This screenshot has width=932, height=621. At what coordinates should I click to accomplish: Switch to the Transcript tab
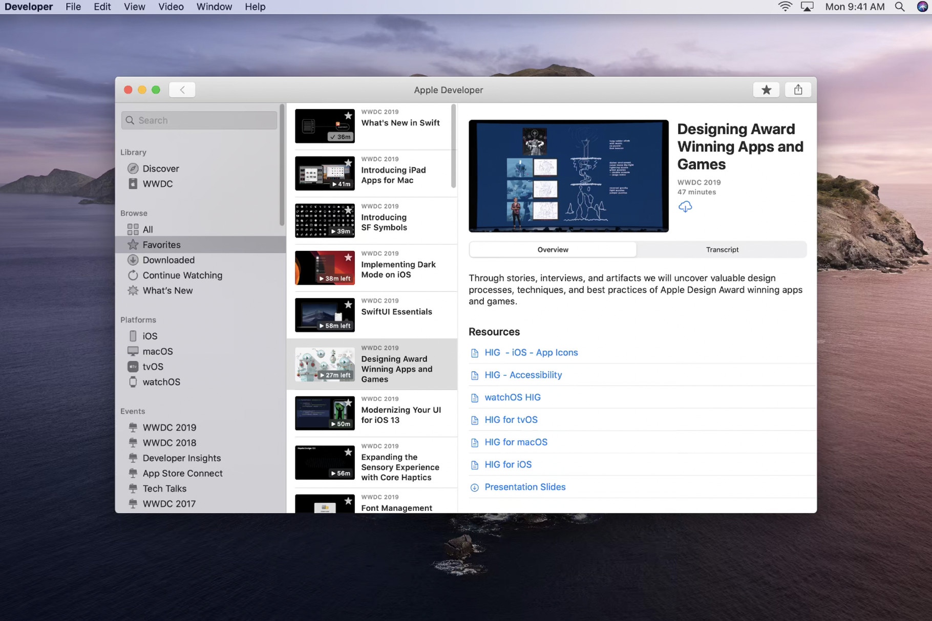pos(722,249)
